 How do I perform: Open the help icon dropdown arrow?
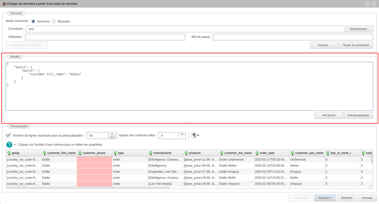(15, 145)
